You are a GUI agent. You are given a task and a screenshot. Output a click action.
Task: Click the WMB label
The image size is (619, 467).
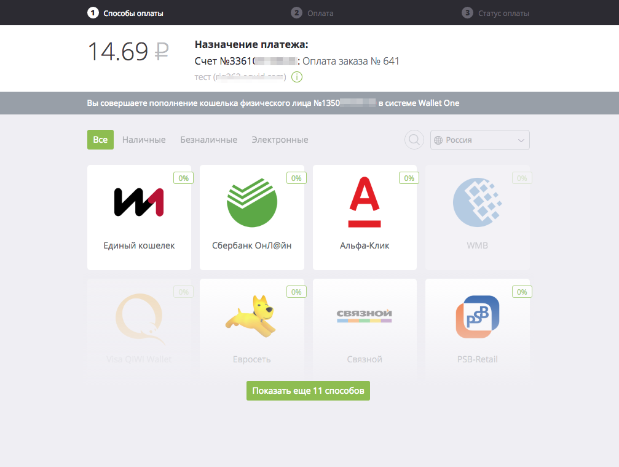click(477, 245)
